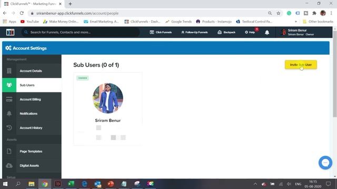Image resolution: width=337 pixels, height=189 pixels.
Task: Bookmark this page with the star icon
Action: point(279,13)
